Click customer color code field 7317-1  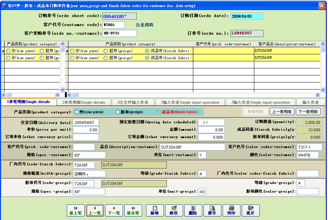(309, 147)
